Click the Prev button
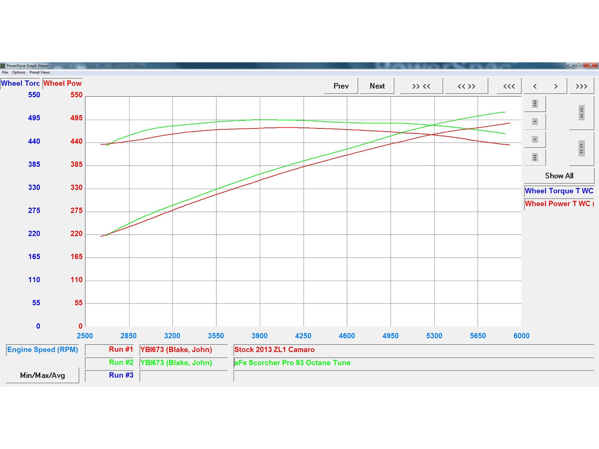The image size is (599, 449). pos(341,86)
